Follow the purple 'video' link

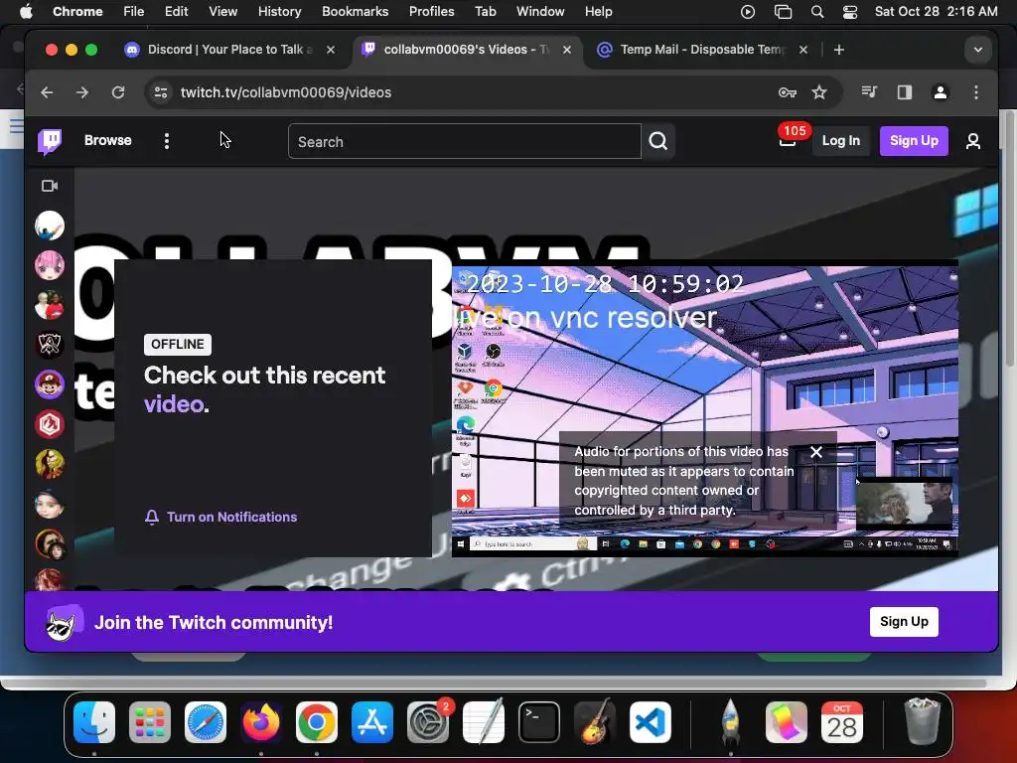pos(174,404)
